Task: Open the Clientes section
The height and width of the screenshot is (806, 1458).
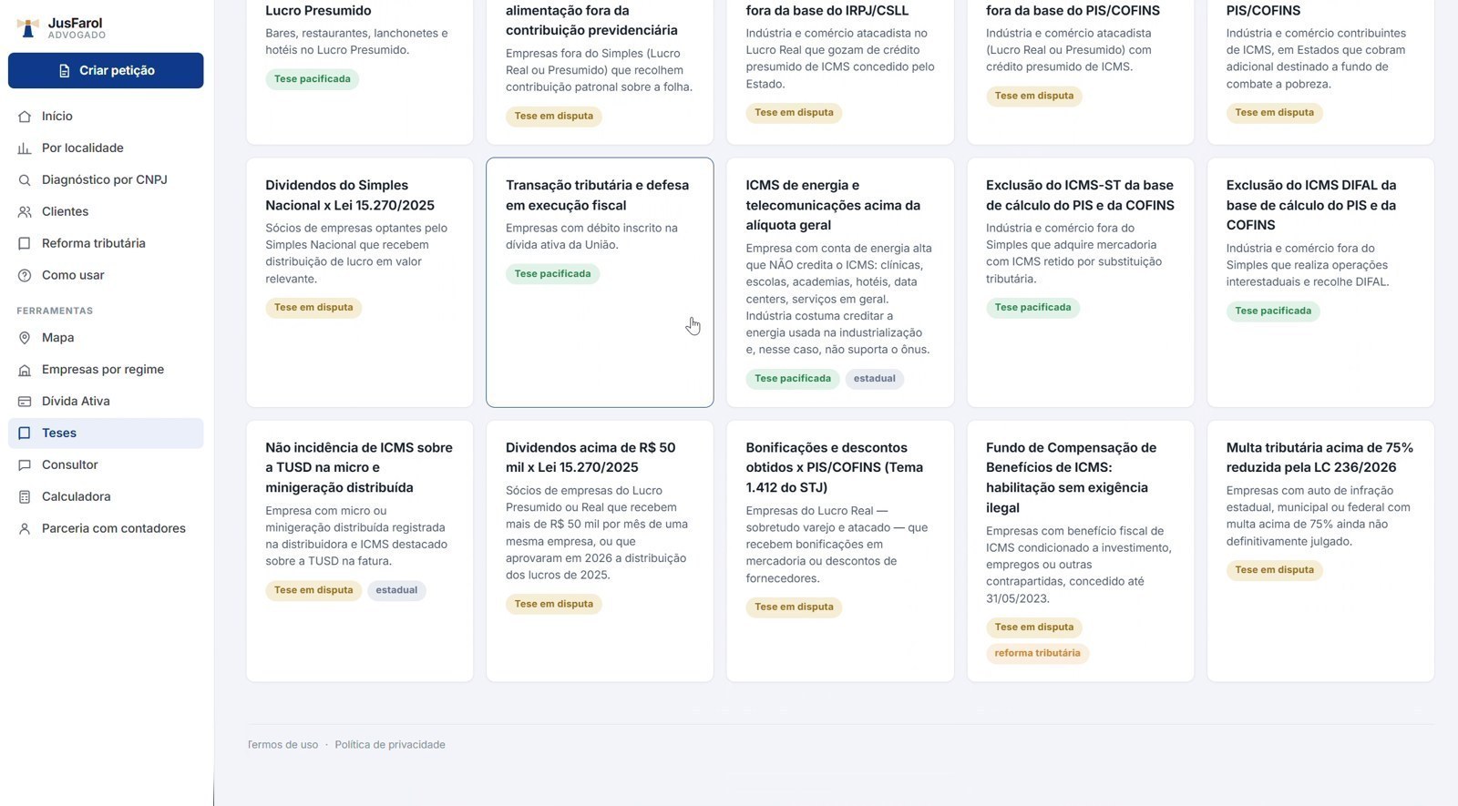Action: [106, 212]
